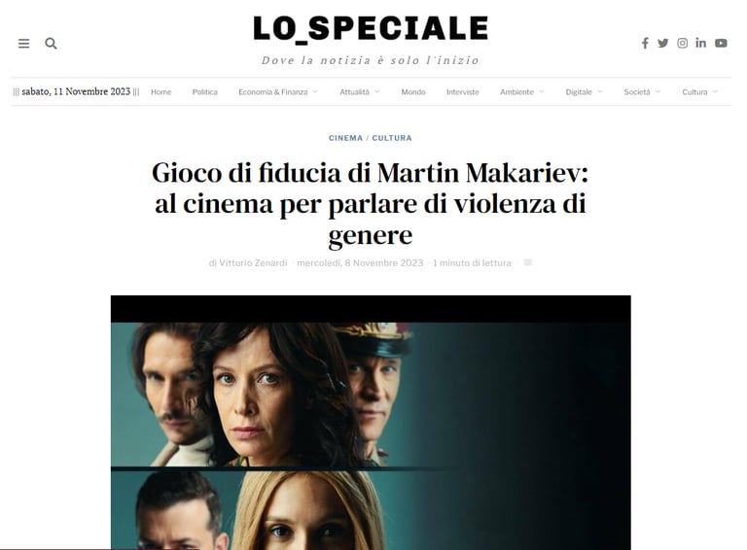Open the Facebook social icon

(x=645, y=44)
